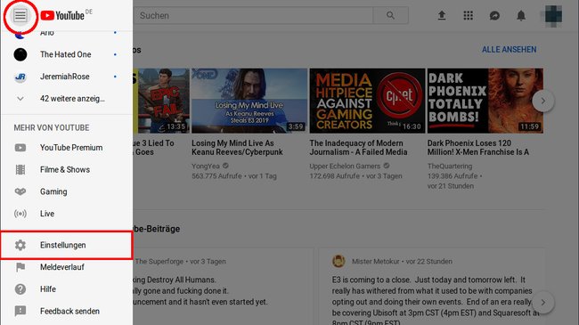Click the 'vor 22 Stunden' post timestamp
Screen dimensions: 579x325
[429, 261]
